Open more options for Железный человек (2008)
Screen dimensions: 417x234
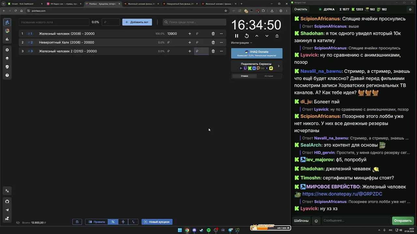tap(221, 33)
